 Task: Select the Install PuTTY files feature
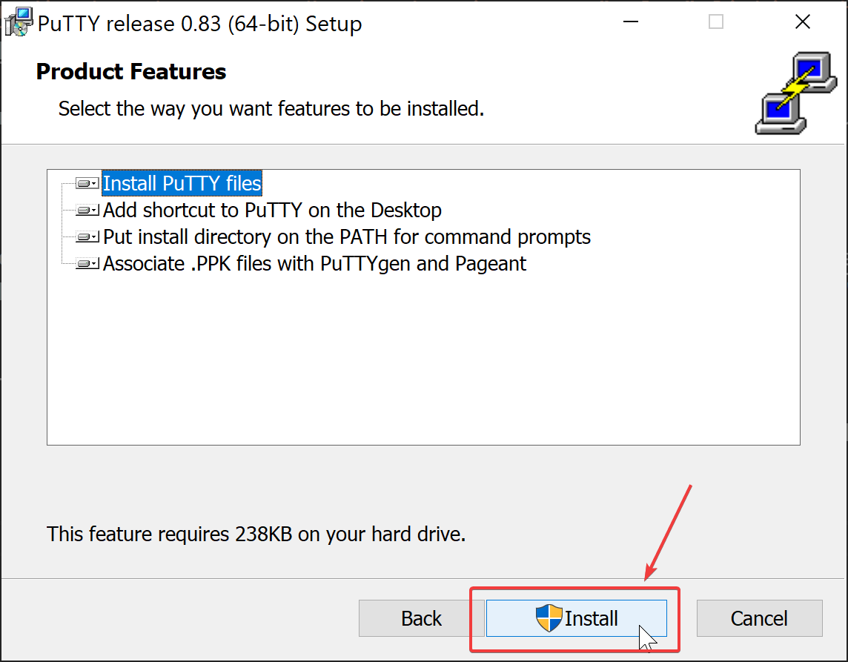[x=182, y=183]
